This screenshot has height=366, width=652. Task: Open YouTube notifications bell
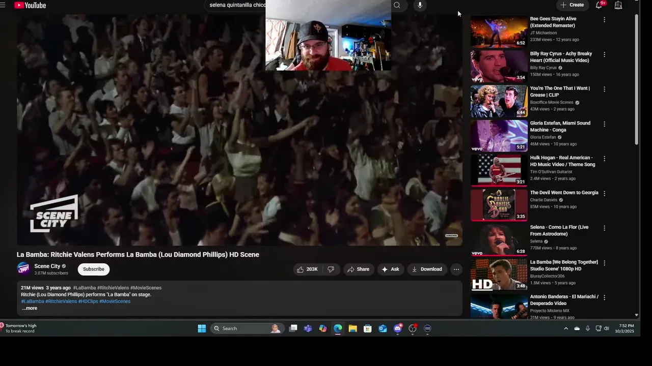[x=599, y=5]
